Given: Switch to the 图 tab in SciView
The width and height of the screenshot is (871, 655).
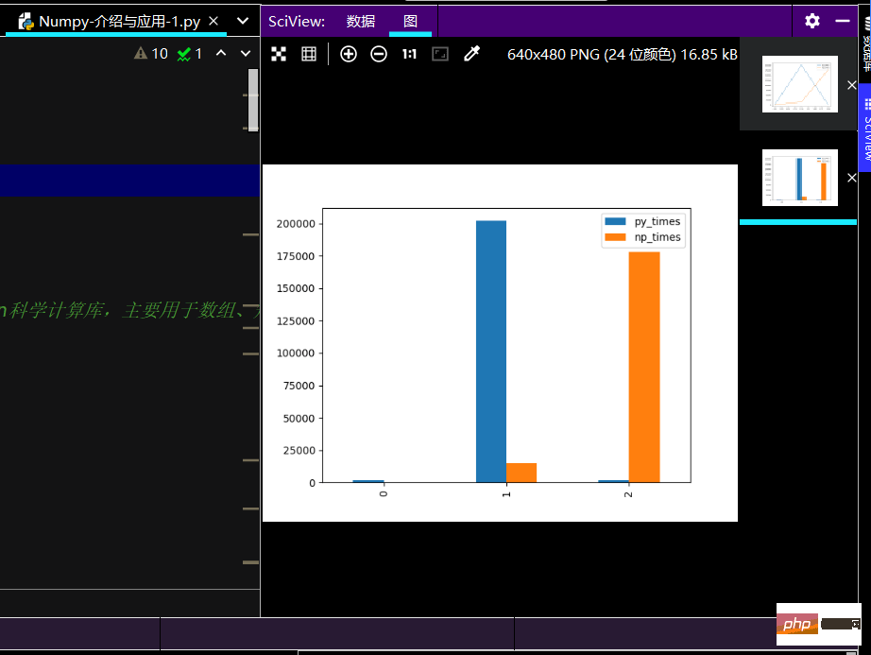Looking at the screenshot, I should (x=410, y=21).
